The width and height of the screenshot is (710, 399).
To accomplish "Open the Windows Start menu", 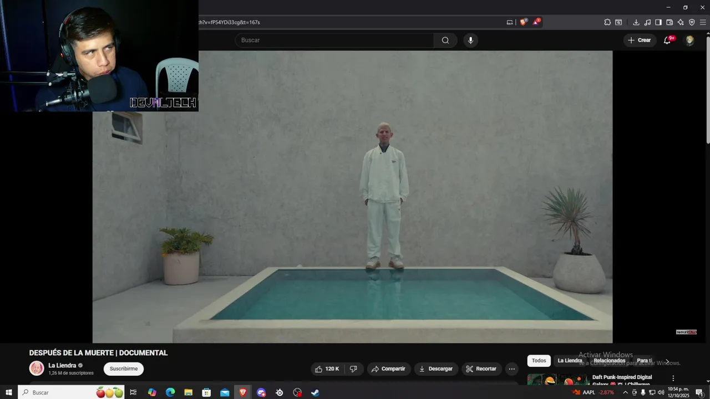I will 8,392.
